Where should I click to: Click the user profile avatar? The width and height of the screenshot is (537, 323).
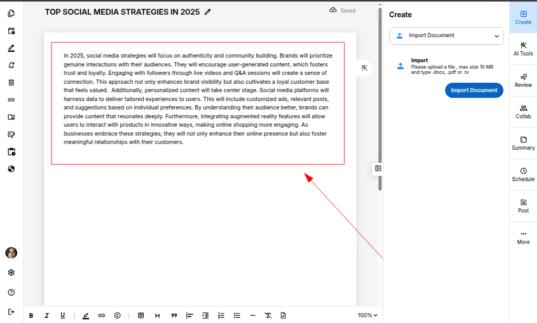(11, 253)
